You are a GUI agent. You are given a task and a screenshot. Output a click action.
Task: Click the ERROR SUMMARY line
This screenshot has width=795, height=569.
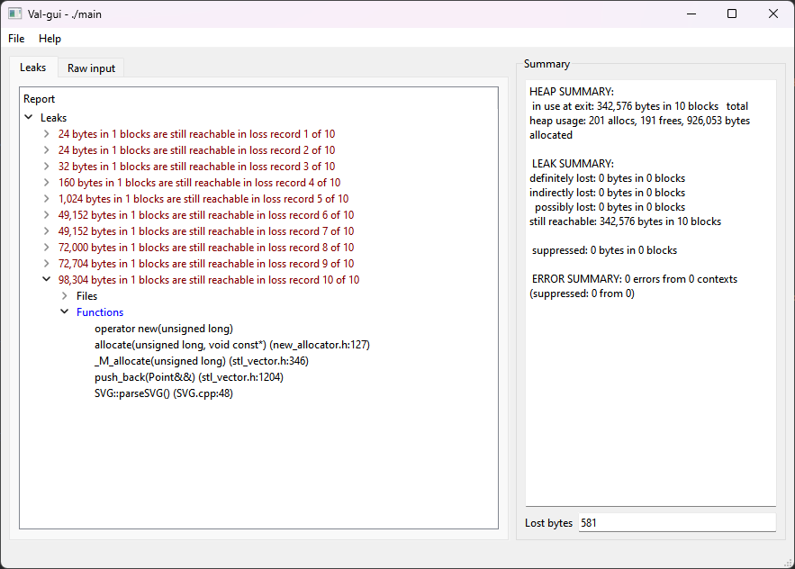634,286
